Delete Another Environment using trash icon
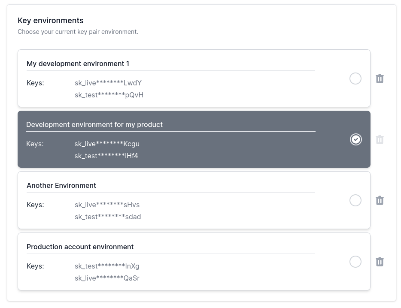This screenshot has height=308, width=401. point(380,200)
